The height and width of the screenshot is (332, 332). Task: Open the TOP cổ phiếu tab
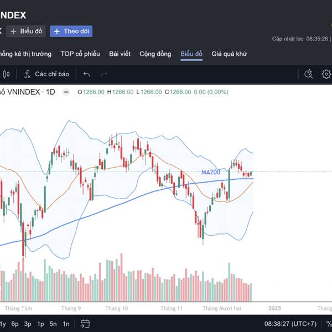(80, 54)
